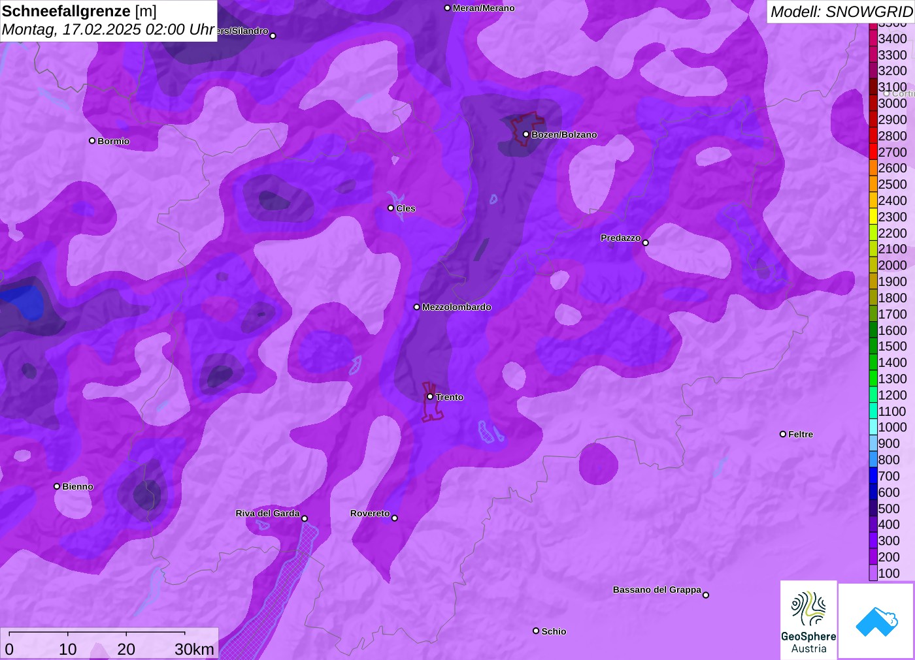Click the Silandro city marker
This screenshot has height=660, width=915.
(x=273, y=36)
